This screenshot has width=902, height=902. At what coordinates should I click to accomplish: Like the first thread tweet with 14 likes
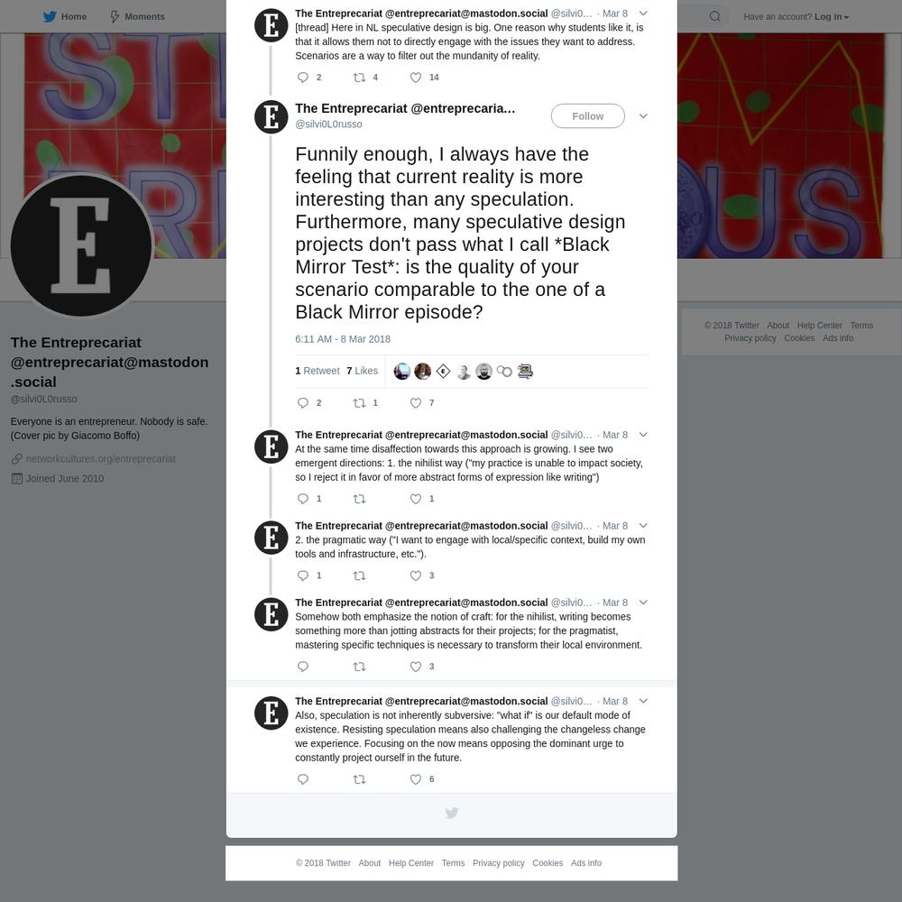point(415,77)
